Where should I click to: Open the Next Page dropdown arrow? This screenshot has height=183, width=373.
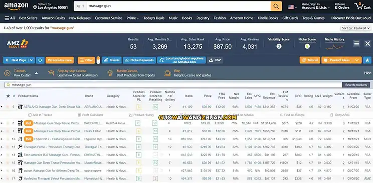[x=32, y=60]
